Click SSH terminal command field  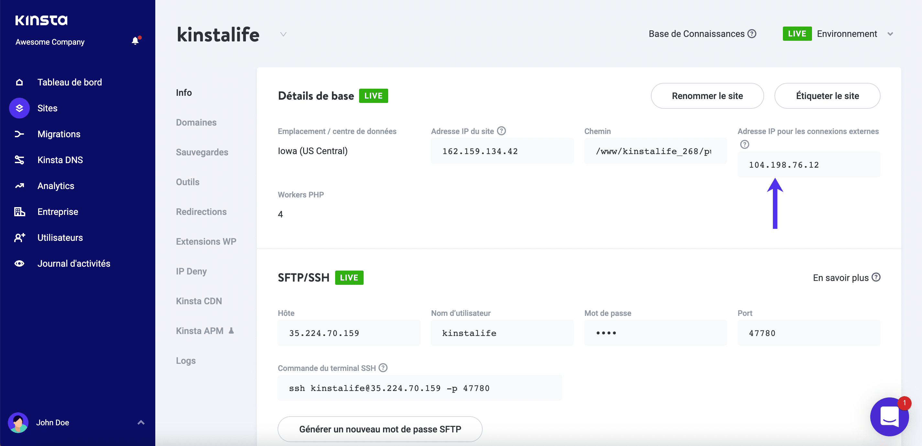click(420, 388)
